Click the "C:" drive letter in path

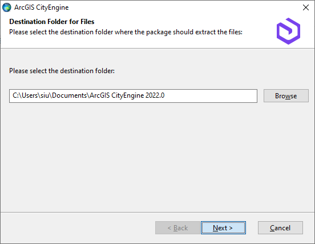[x=15, y=95]
